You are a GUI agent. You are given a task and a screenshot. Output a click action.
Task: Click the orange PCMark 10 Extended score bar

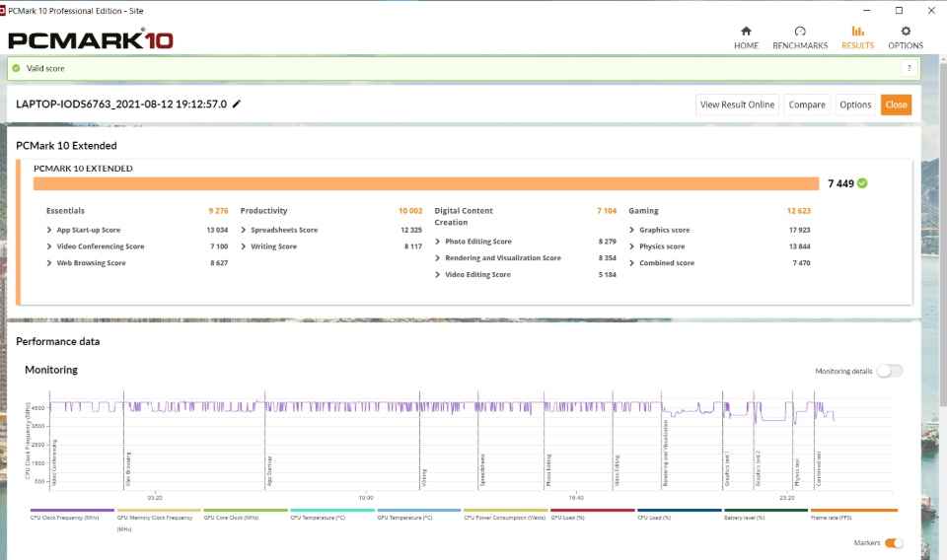pyautogui.click(x=426, y=183)
